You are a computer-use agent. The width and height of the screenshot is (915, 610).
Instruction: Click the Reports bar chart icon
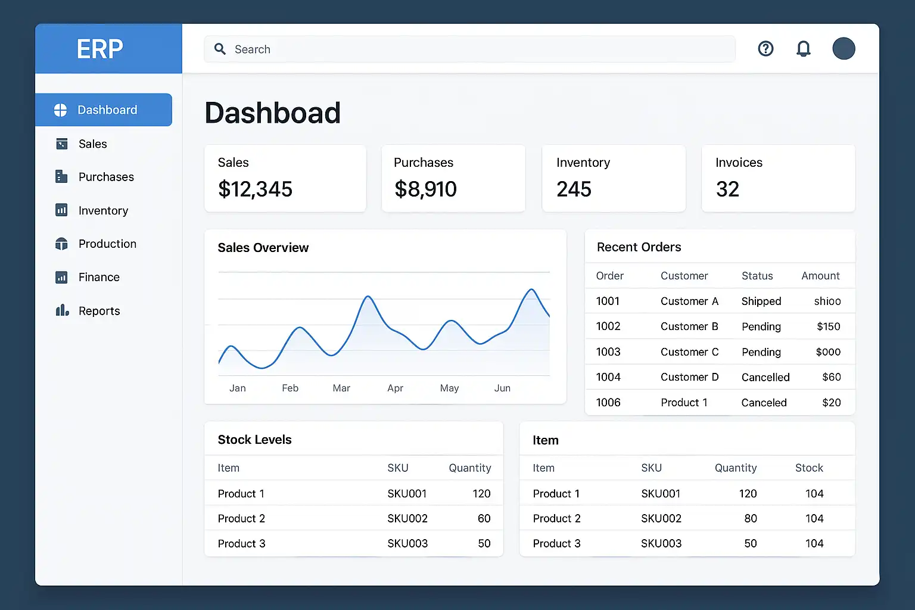coord(62,310)
